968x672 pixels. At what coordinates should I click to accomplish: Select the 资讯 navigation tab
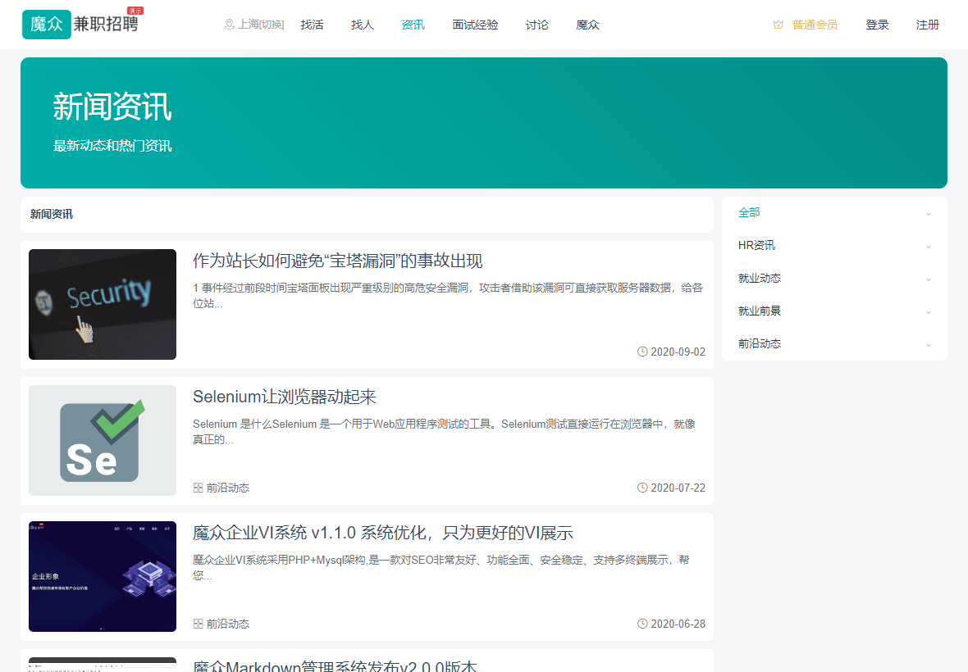(413, 25)
